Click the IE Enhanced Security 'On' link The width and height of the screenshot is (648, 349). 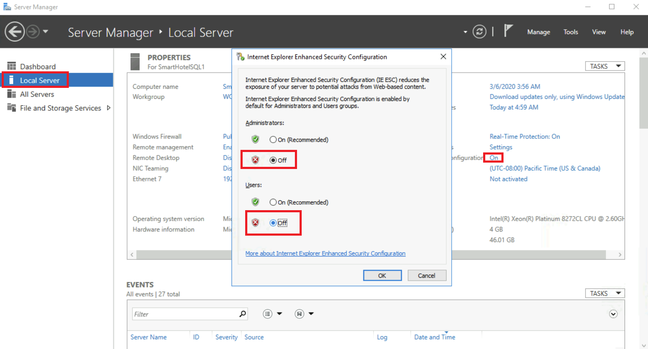coord(494,158)
